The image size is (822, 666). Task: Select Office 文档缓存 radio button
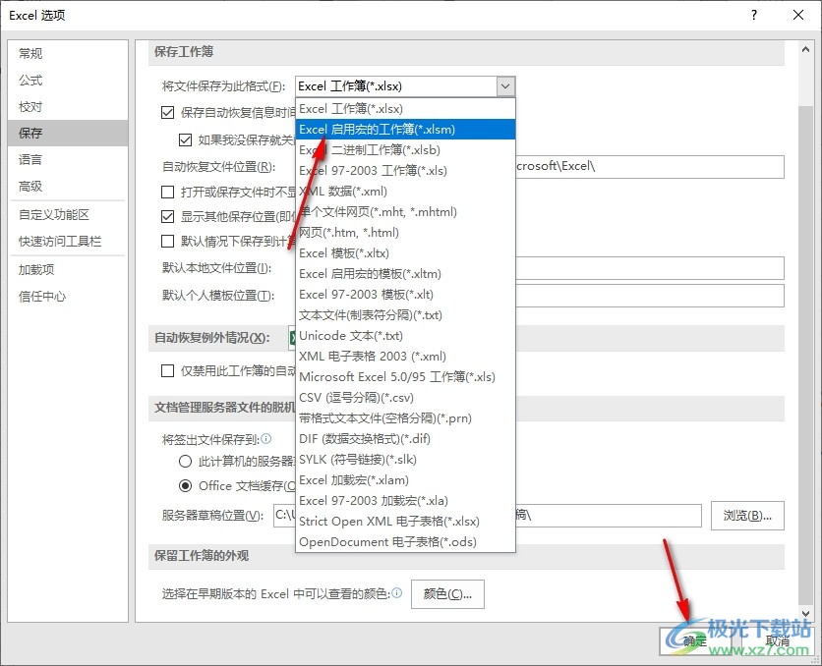(185, 486)
